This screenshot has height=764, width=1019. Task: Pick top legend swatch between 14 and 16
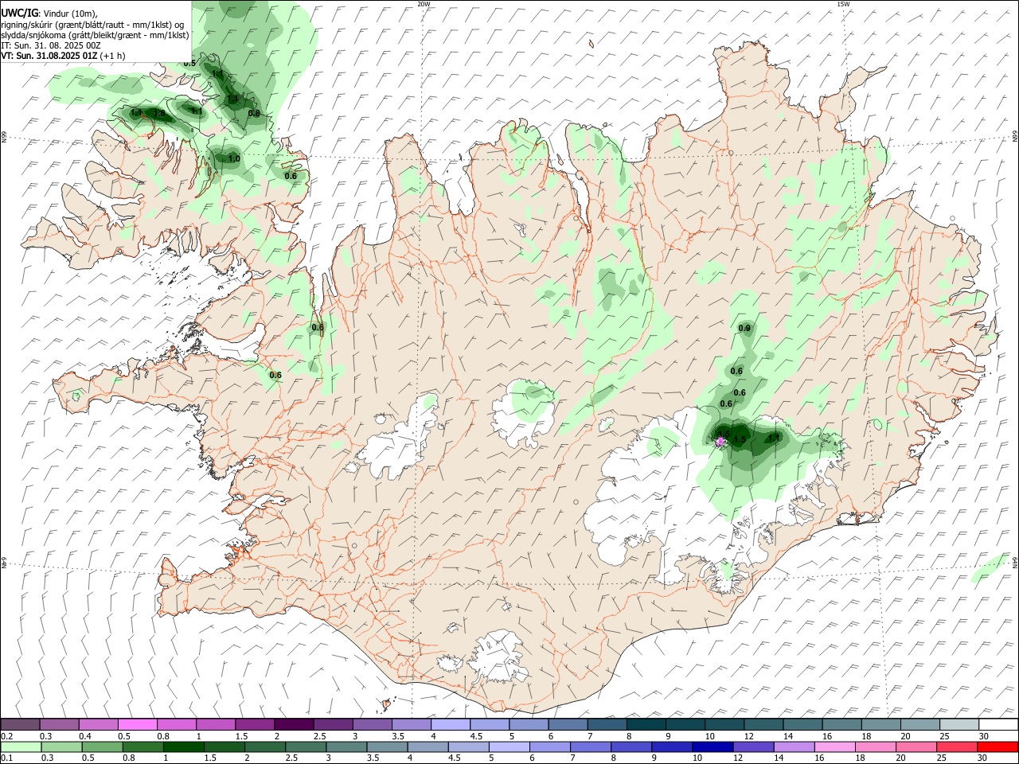(802, 724)
